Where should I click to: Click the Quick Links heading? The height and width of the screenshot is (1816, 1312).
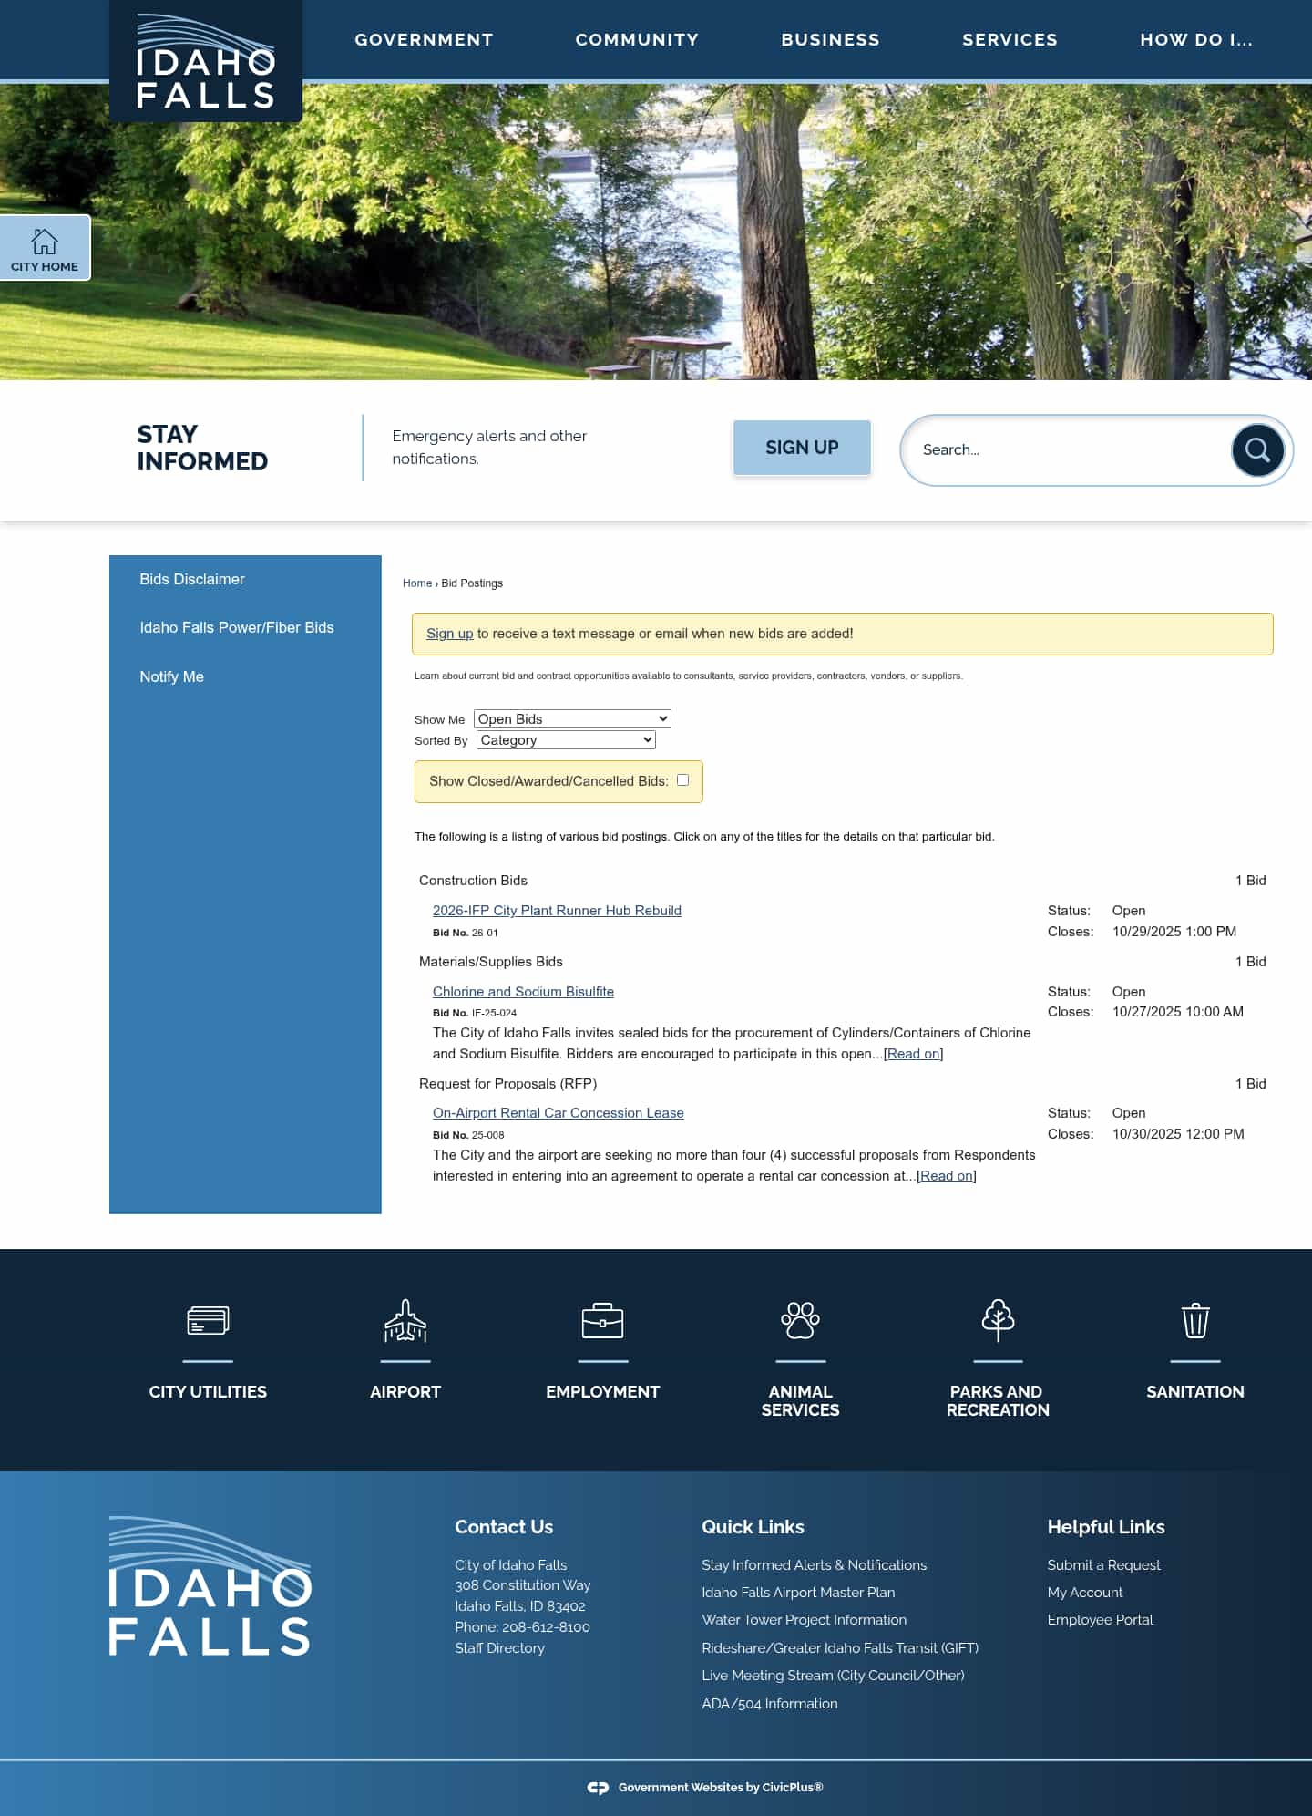point(753,1527)
